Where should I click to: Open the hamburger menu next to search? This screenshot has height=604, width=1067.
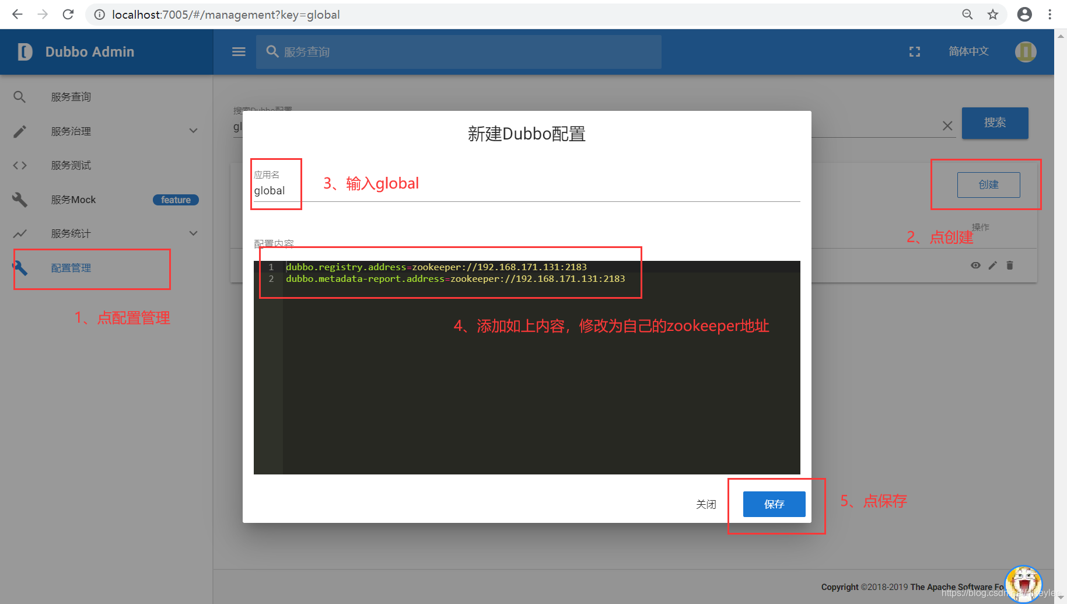(x=238, y=51)
